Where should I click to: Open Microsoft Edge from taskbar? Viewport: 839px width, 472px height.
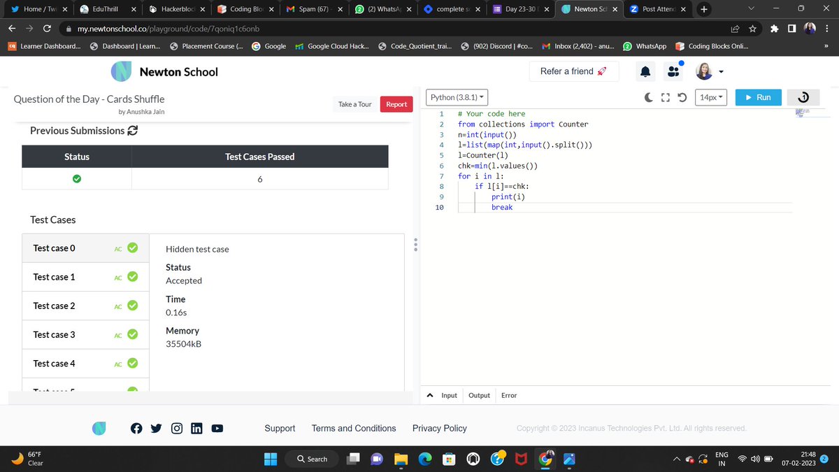(425, 459)
